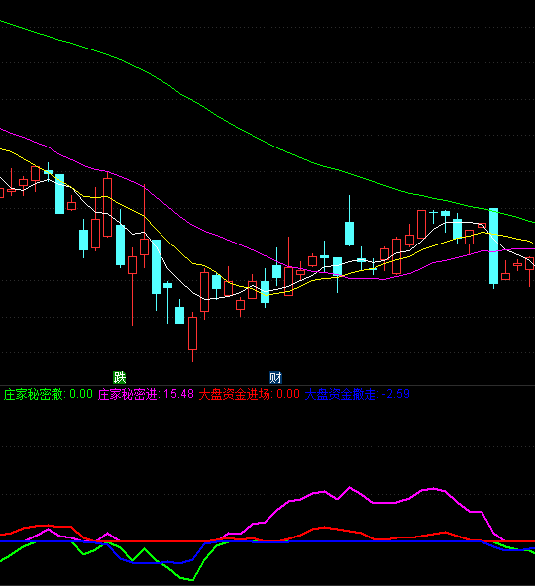Click the cyan candle with the tall upper wick mid-chart
This screenshot has width=535, height=586.
349,234
